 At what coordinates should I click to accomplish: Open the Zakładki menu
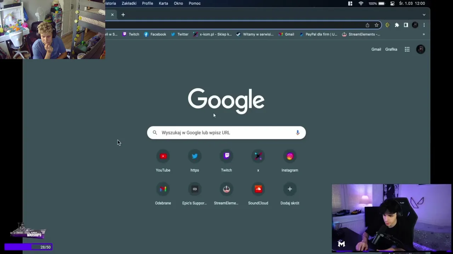pos(129,4)
